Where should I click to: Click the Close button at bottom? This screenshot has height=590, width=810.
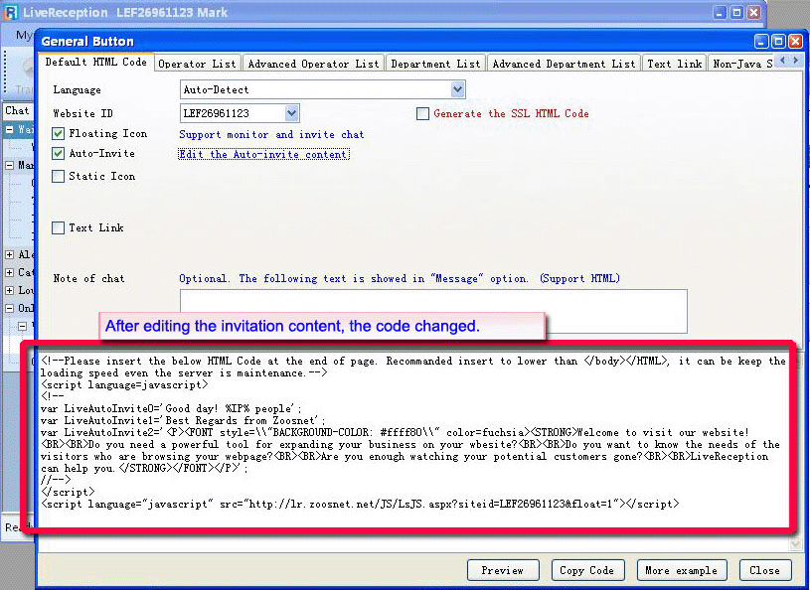coord(764,570)
